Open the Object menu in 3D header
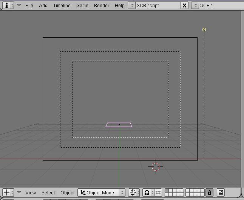The image size is (244, 200). click(68, 192)
